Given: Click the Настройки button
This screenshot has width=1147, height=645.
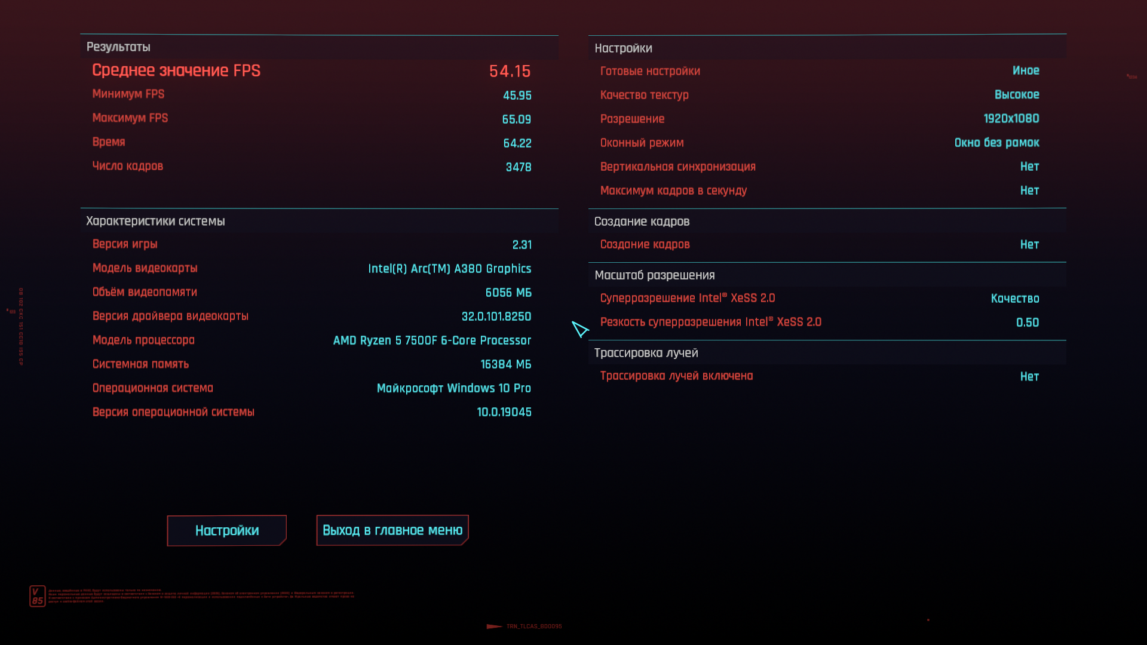Looking at the screenshot, I should 227,530.
